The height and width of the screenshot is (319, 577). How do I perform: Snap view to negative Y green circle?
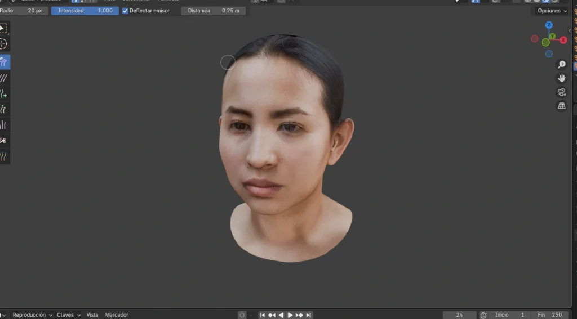[545, 43]
